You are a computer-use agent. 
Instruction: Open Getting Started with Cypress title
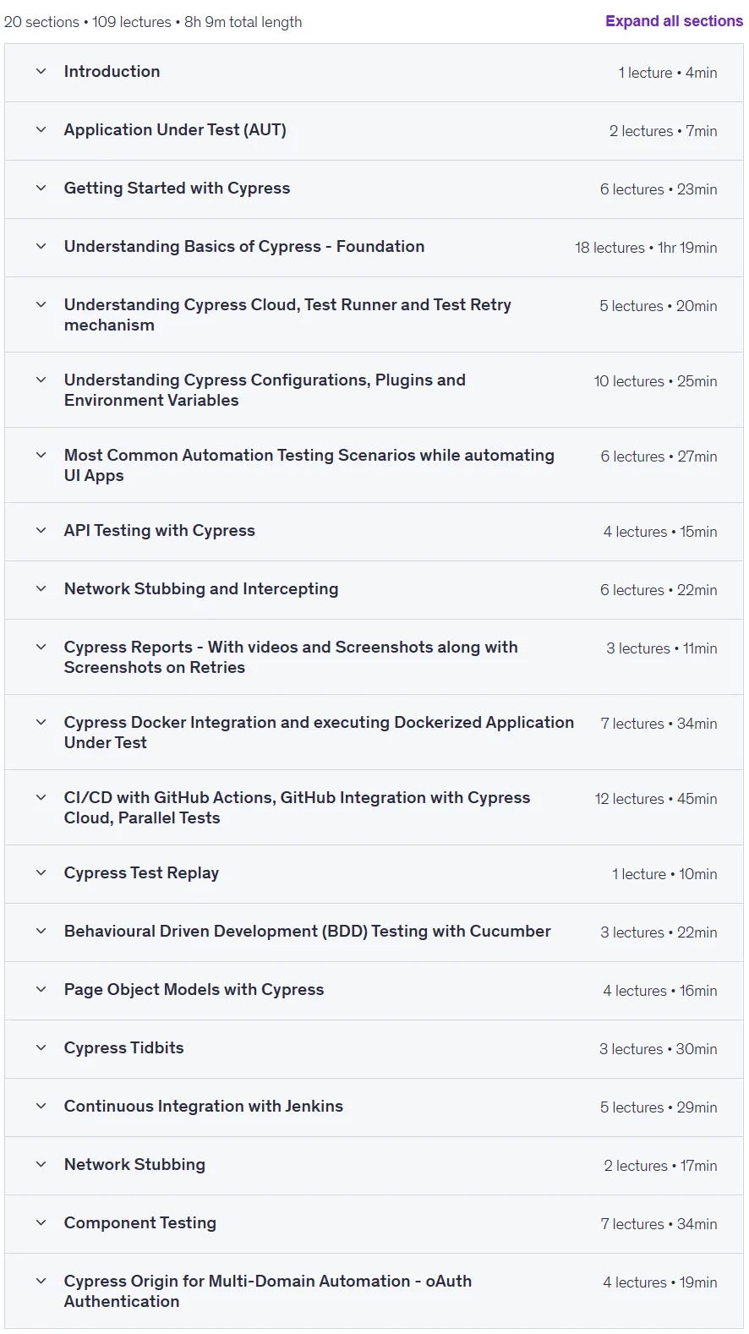click(x=177, y=189)
